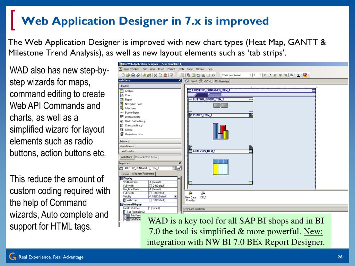This screenshot has height=266, width=355.
Task: Collapse the Tab Panel List node
Action: pyautogui.click(x=125, y=212)
